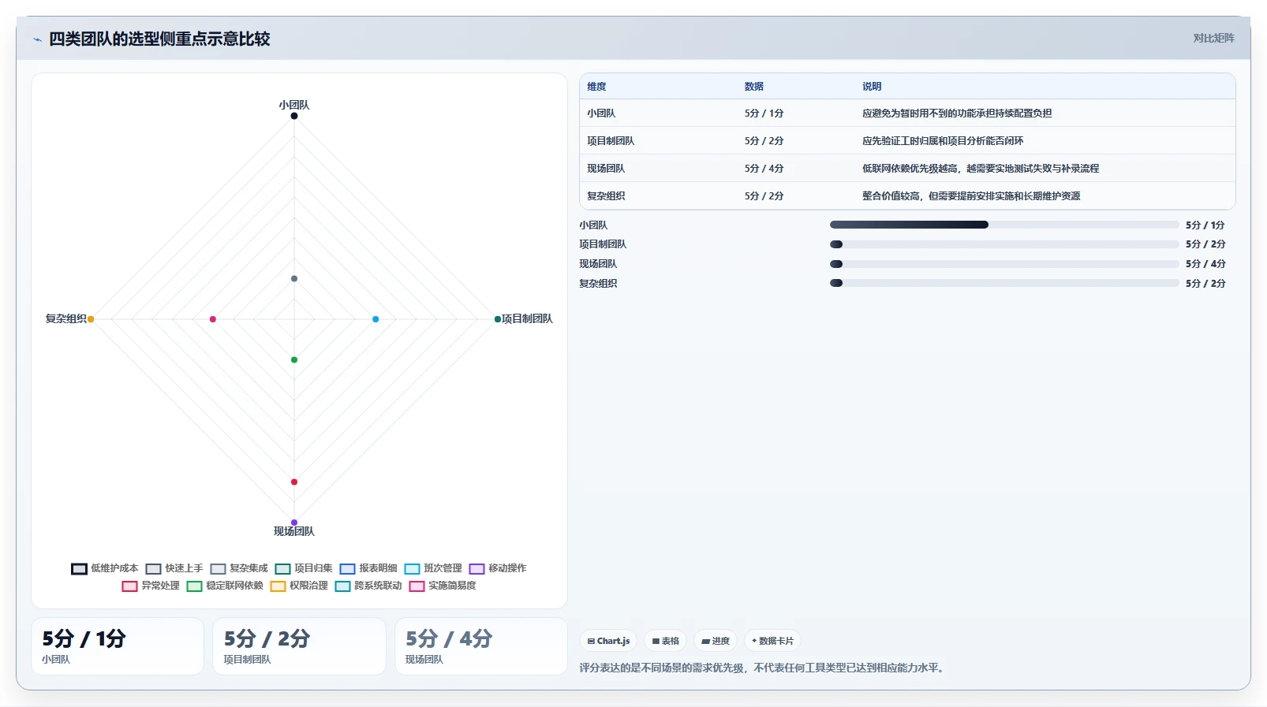Toggle the 项目归集 legend series
The height and width of the screenshot is (707, 1267).
pyautogui.click(x=304, y=568)
